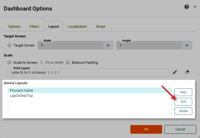
Task: Select the LapOrDeskTop layout entry
Action: pos(21,95)
